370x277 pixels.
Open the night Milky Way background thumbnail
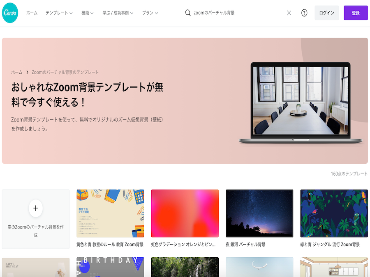pyautogui.click(x=259, y=213)
